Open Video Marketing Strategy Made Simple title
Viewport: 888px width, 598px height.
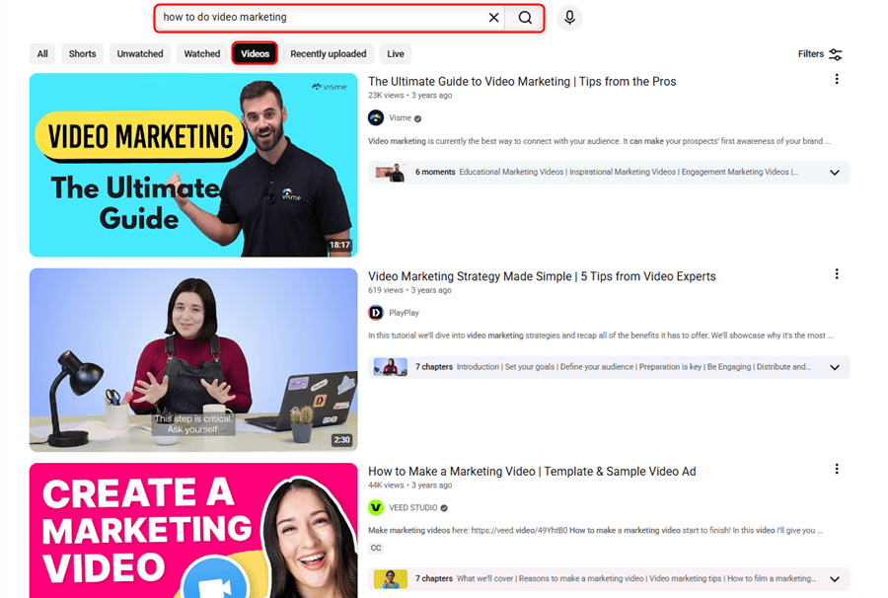coord(542,276)
